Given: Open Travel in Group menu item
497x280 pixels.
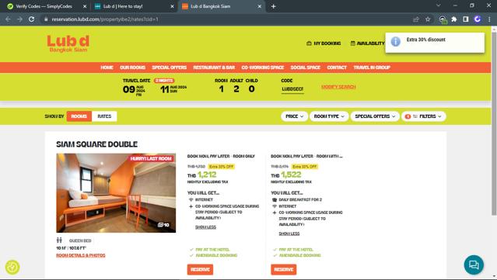Looking at the screenshot, I should (x=372, y=67).
